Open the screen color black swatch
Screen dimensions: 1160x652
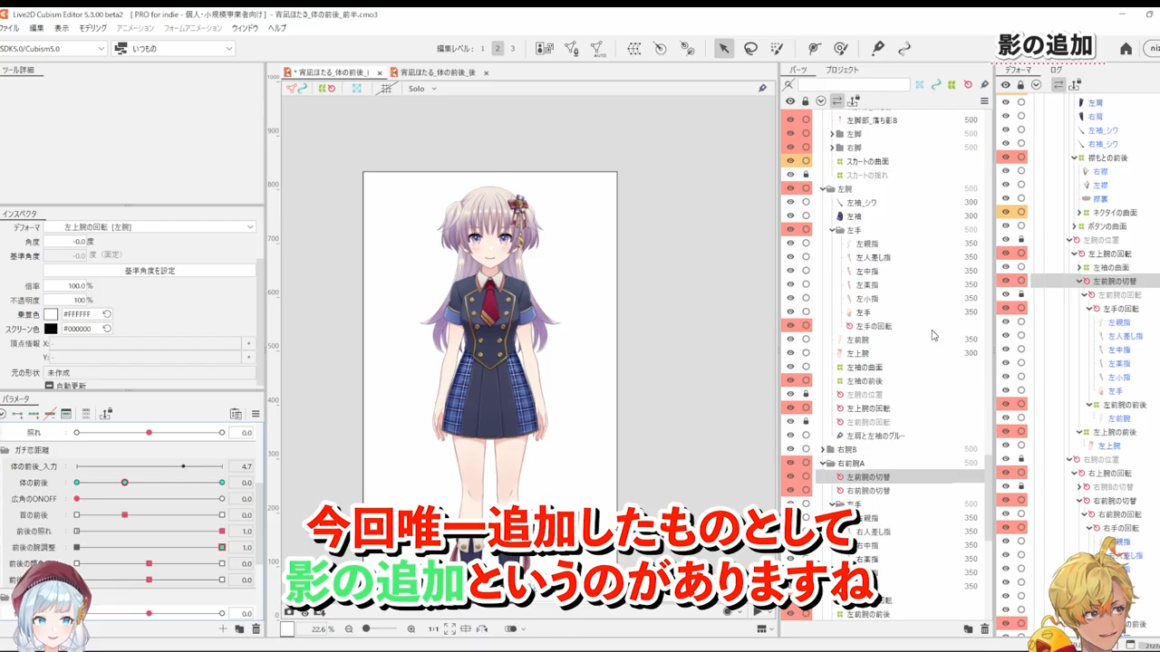click(51, 329)
